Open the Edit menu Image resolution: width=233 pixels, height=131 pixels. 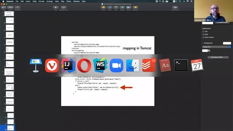click(x=22, y=1)
